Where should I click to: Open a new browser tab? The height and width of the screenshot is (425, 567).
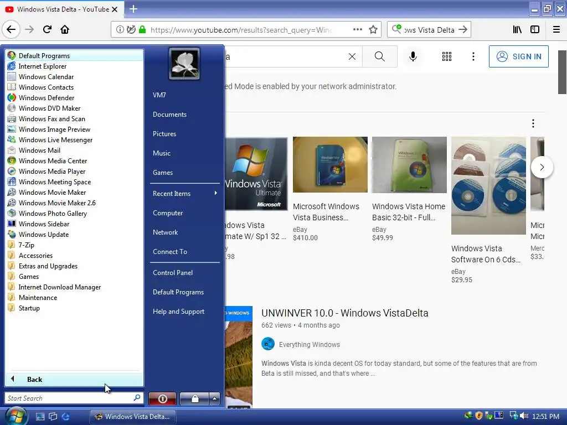[x=133, y=9]
